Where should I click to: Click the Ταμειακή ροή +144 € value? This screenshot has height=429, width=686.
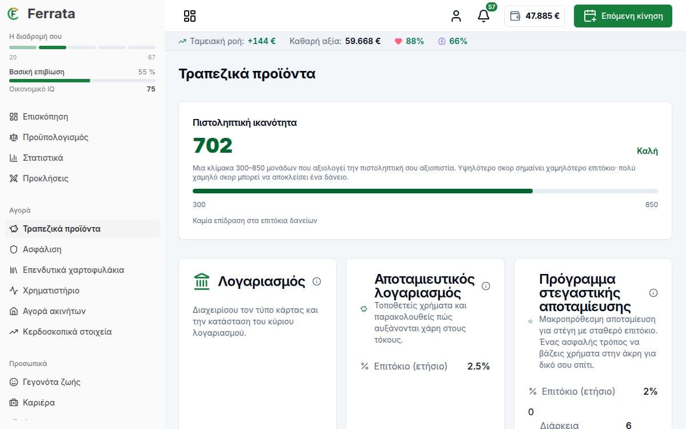point(262,41)
